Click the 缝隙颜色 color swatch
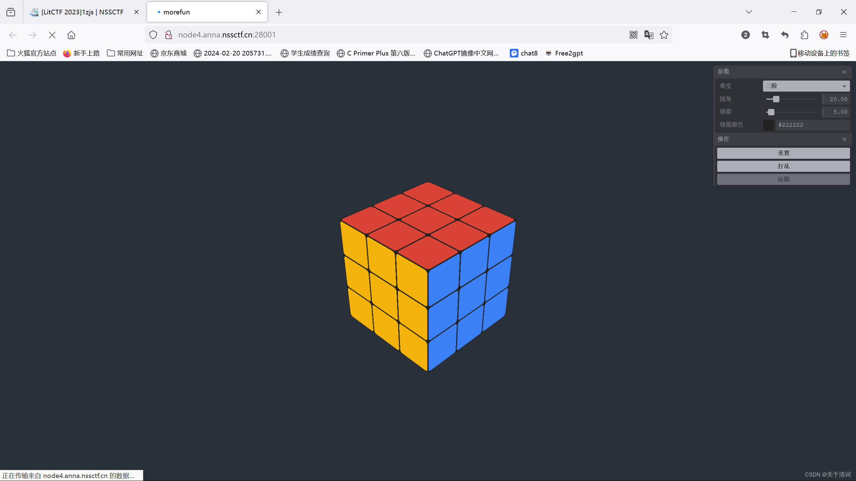856x481 pixels. click(x=768, y=125)
